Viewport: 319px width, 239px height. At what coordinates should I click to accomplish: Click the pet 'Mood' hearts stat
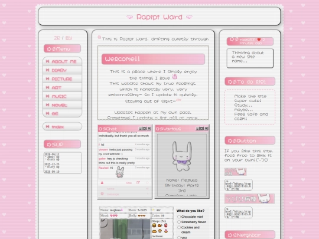[113, 215]
